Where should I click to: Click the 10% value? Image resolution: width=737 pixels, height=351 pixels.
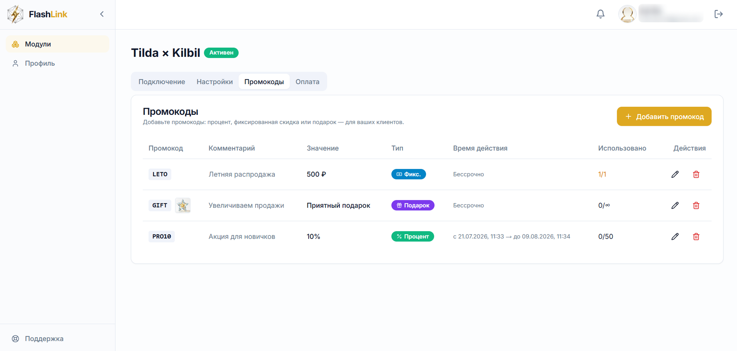tap(313, 237)
